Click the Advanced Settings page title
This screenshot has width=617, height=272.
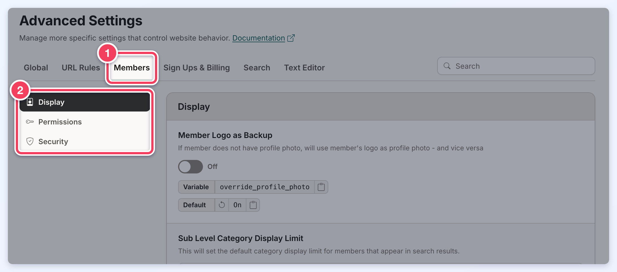(x=81, y=21)
